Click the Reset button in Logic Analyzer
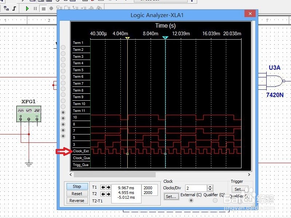 click(77, 194)
